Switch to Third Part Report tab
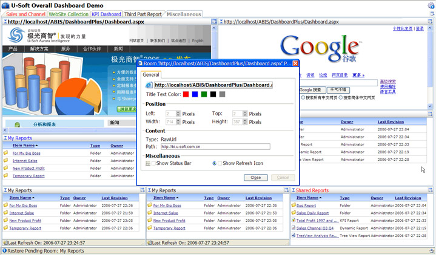Image resolution: width=436 pixels, height=255 pixels. click(x=143, y=14)
